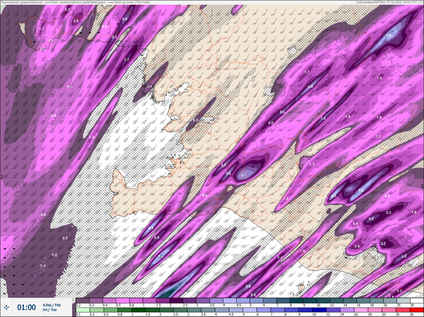424x317 pixels.
Task: Click the 3.1 precipitation value label
Action: 114,37
